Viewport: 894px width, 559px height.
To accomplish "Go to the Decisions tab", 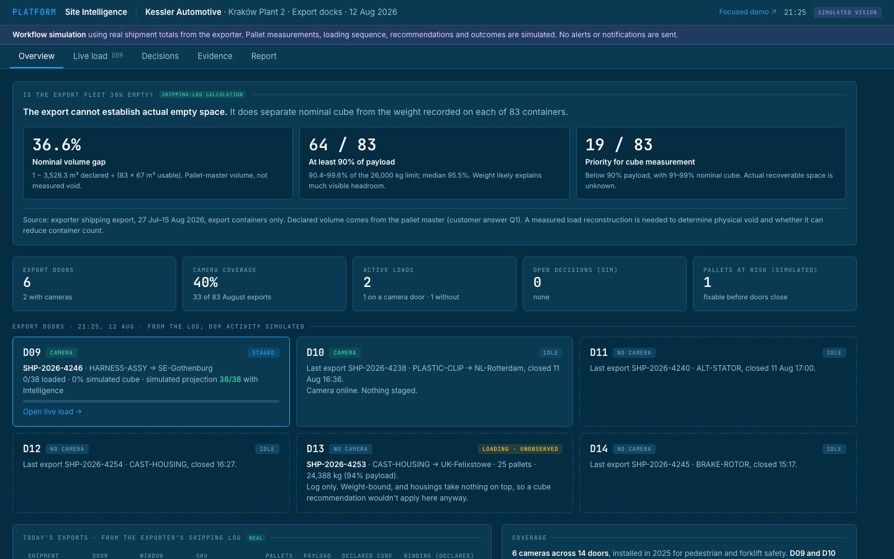I will point(160,56).
